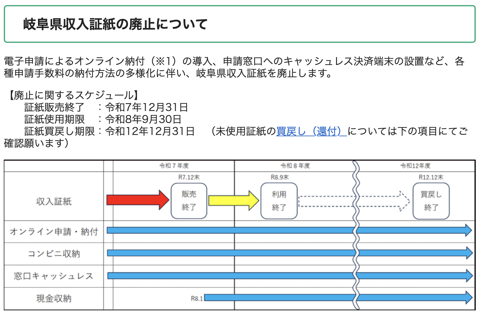Click the 買戻し終了 box in the diagram
Viewport: 483px width, 316px height.
click(431, 201)
